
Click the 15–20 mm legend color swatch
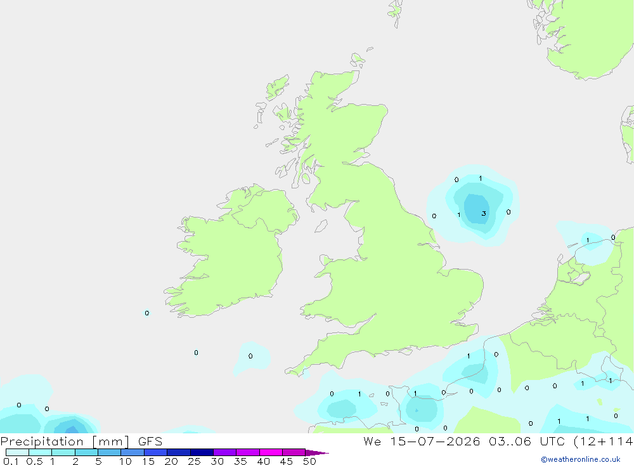point(156,452)
